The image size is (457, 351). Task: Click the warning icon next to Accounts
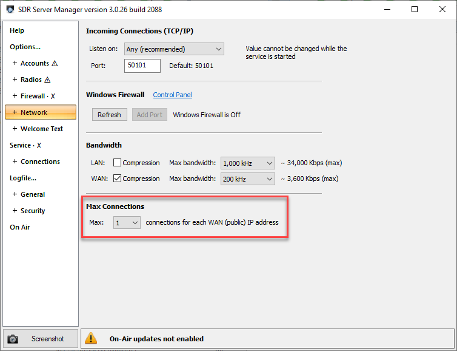click(55, 63)
